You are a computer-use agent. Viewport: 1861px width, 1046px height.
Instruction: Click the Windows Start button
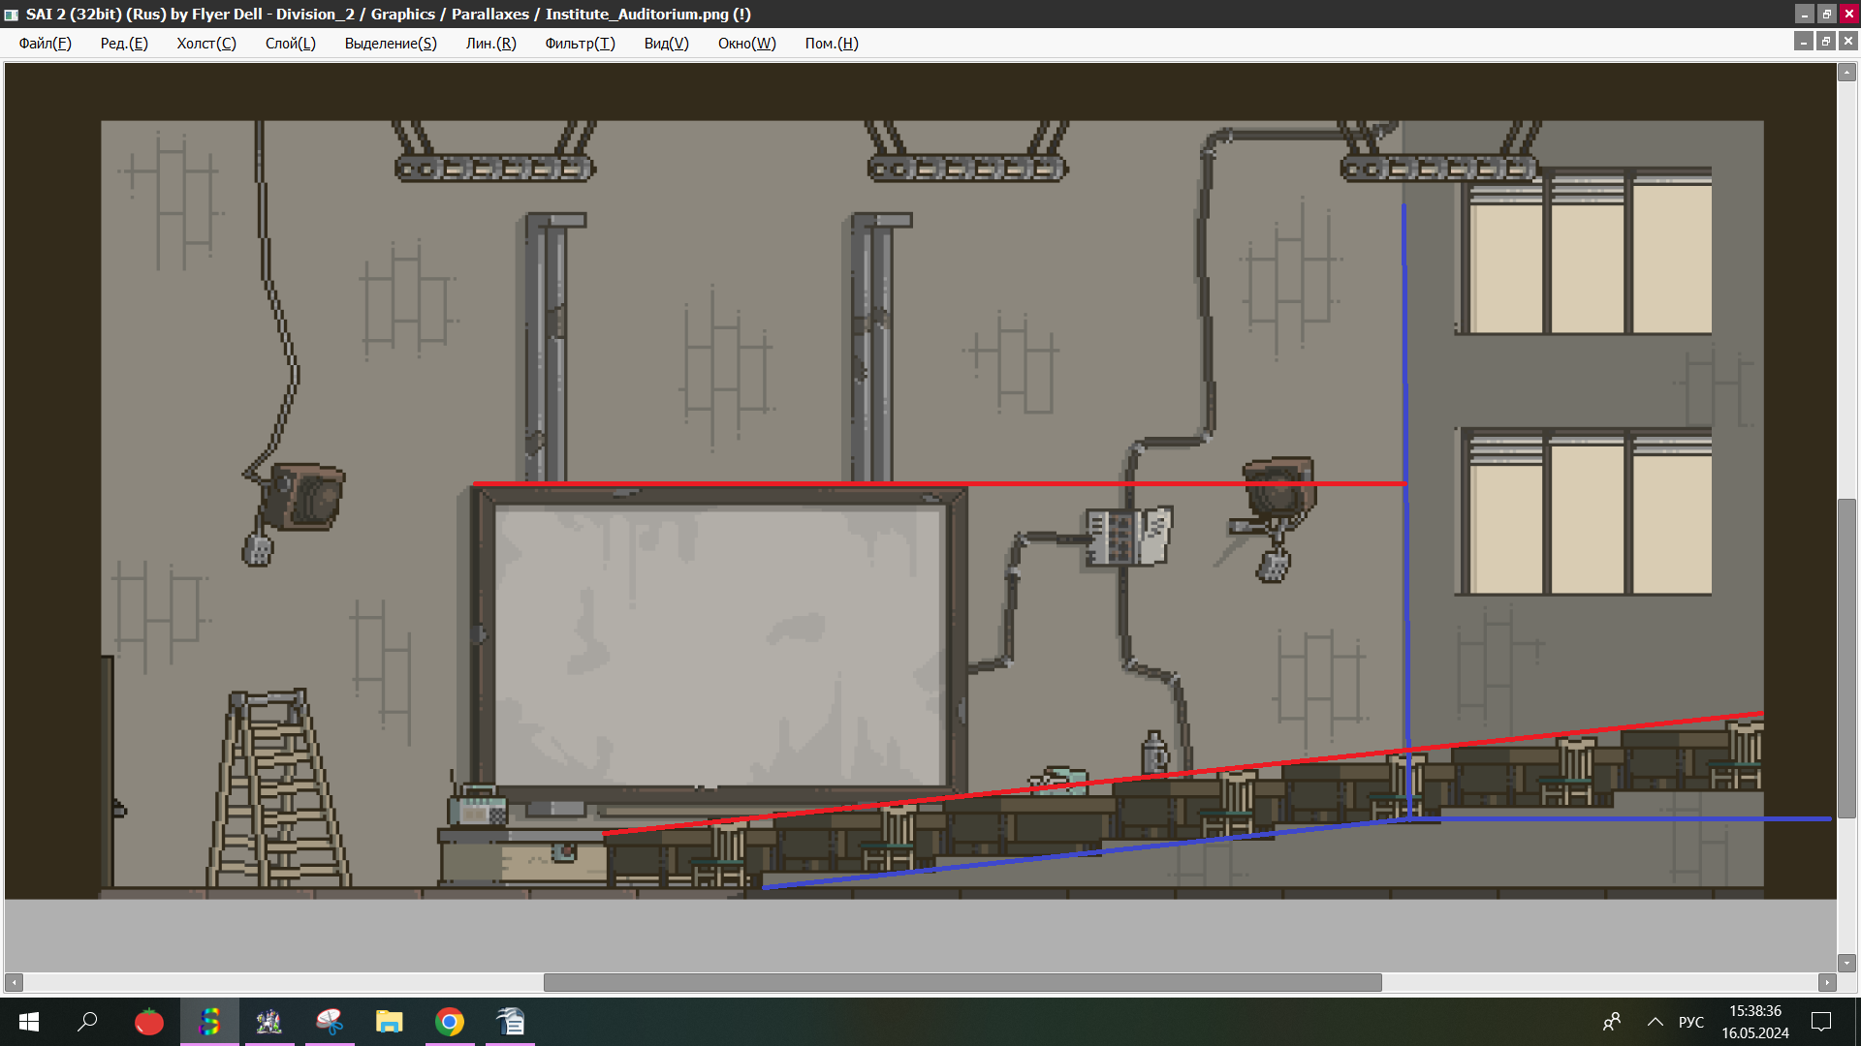(29, 1022)
